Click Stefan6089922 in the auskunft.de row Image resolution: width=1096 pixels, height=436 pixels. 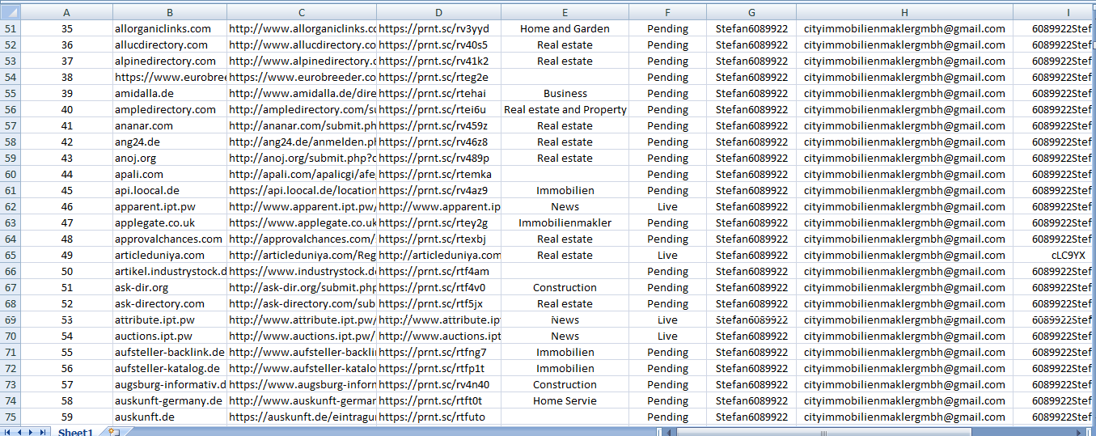(751, 417)
